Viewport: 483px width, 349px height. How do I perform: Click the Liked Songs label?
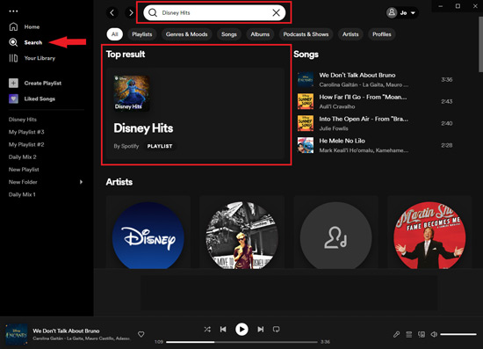tap(40, 98)
